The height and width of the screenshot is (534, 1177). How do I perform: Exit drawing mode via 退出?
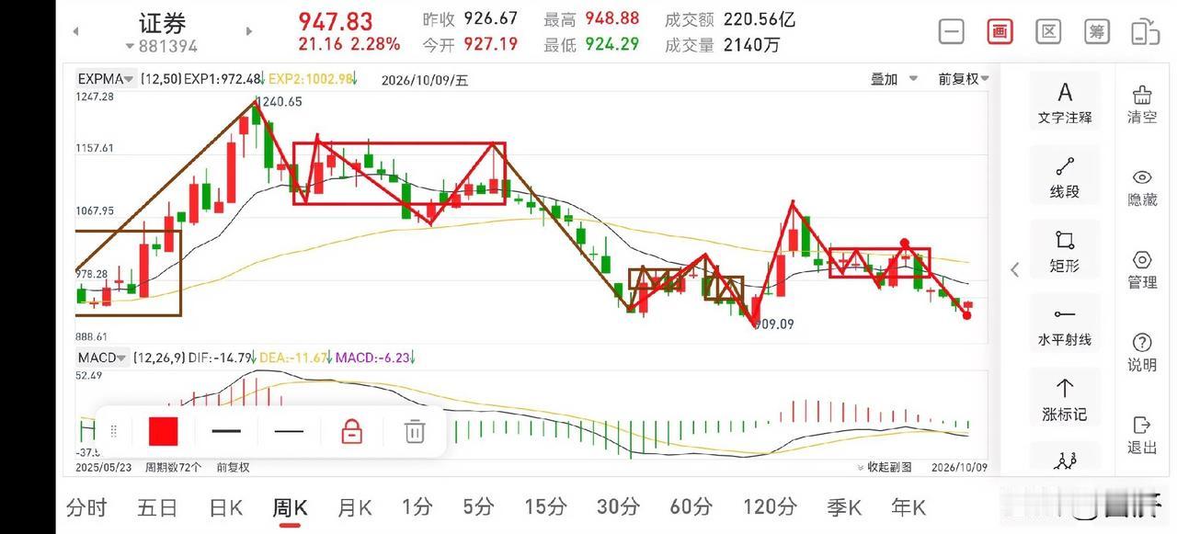(1142, 436)
